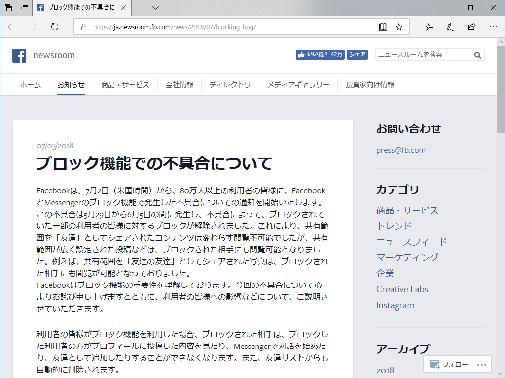Screen dimensions: 505x378
Task: Open the Share icon in the browser toolbar
Action: pos(471,27)
